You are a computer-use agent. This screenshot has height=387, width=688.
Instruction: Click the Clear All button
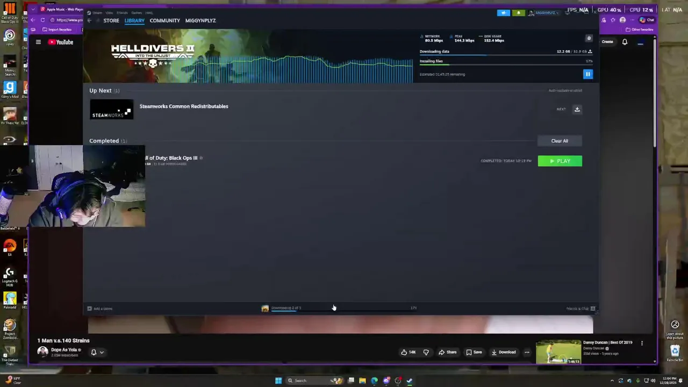[x=560, y=141]
